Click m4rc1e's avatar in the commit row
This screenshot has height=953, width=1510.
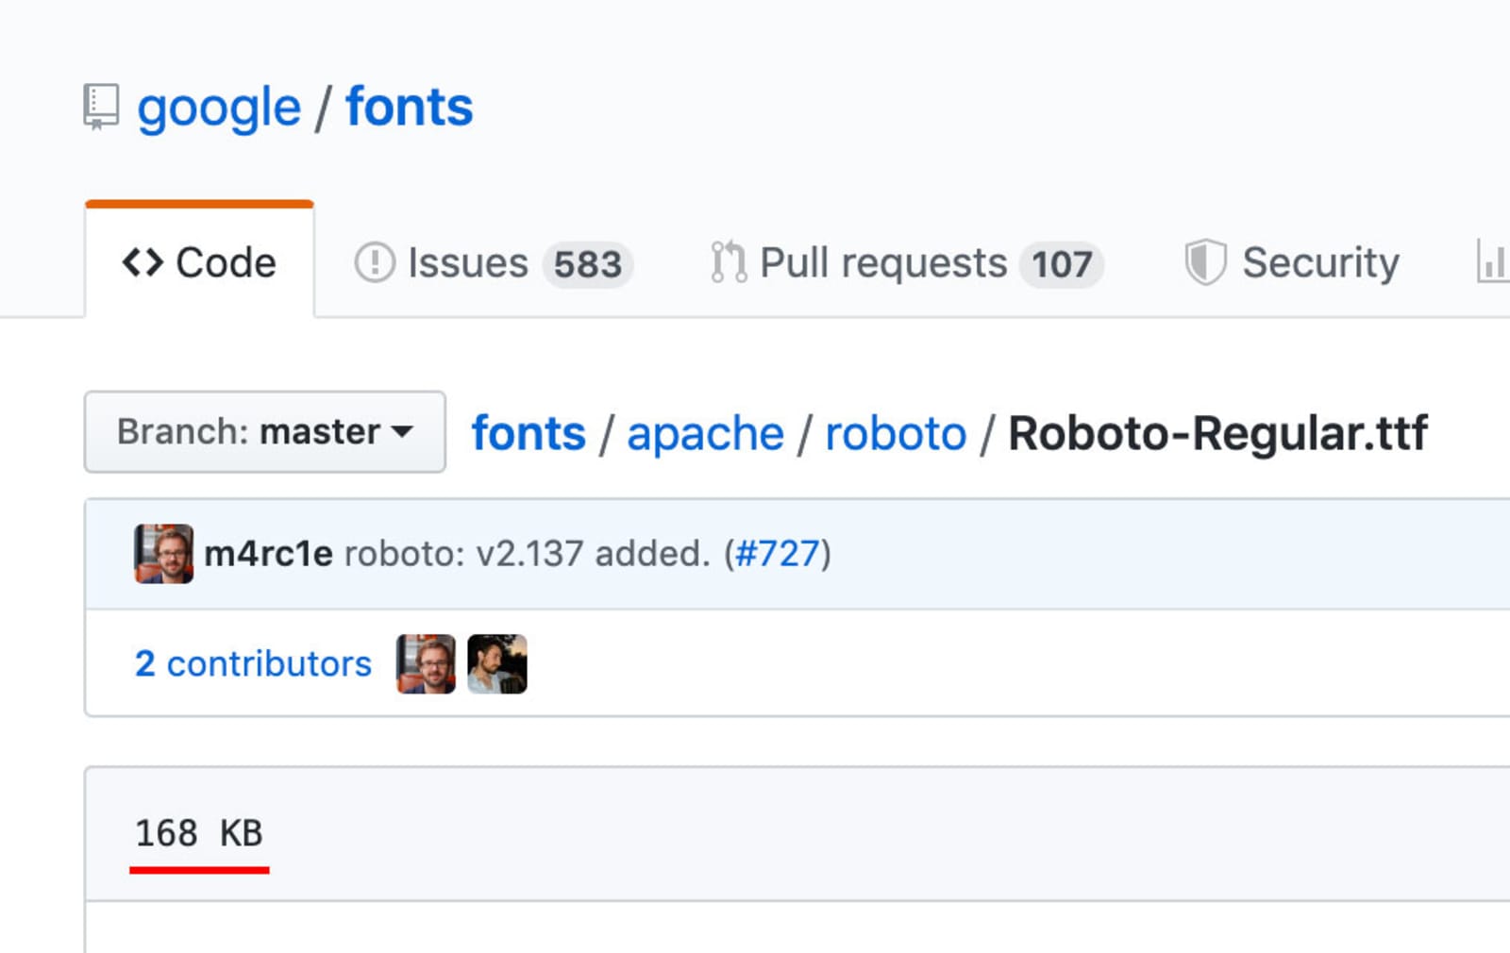pos(163,554)
